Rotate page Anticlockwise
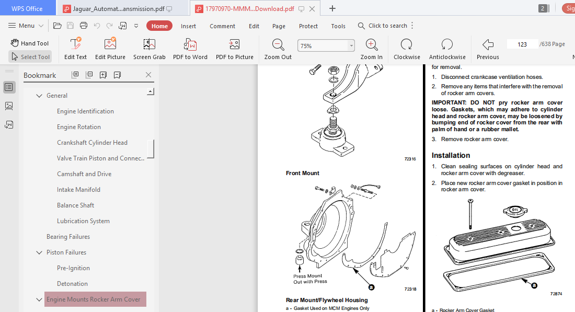 (447, 49)
